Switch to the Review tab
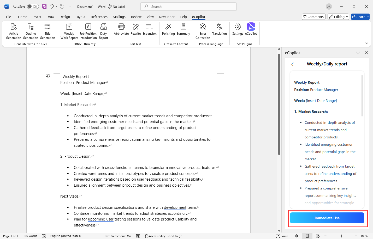This screenshot has width=373, height=239. click(136, 16)
